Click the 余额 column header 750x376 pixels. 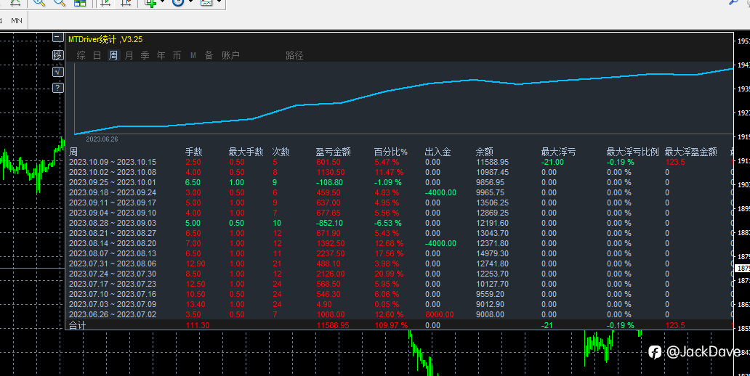pyautogui.click(x=484, y=152)
